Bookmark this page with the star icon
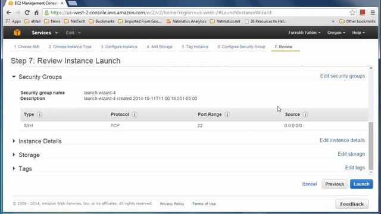This screenshot has height=214, width=381. [x=352, y=12]
